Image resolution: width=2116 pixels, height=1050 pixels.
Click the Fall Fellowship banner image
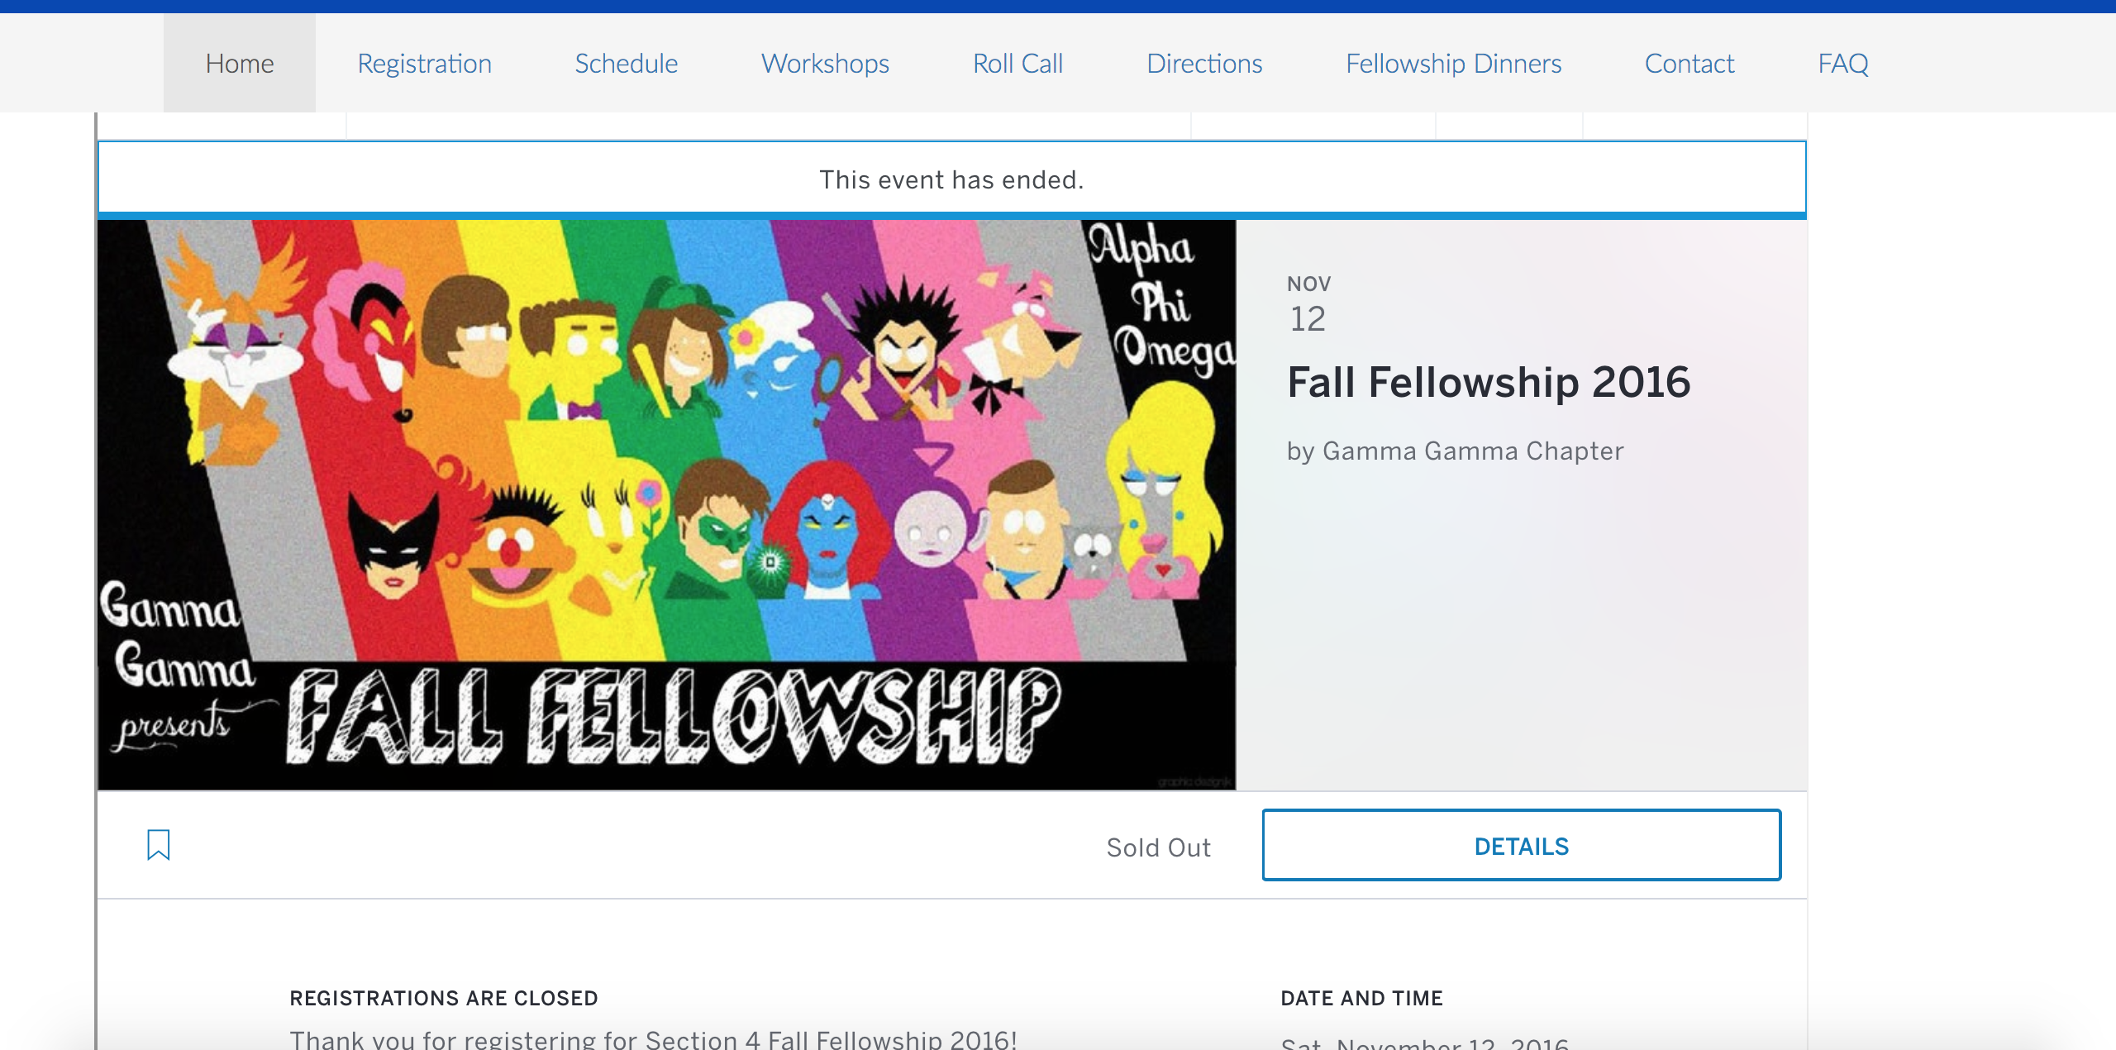tap(666, 504)
